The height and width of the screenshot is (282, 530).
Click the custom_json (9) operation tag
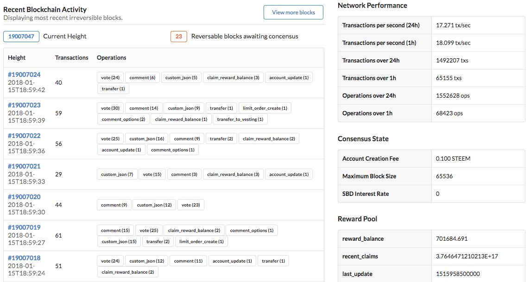(x=184, y=108)
